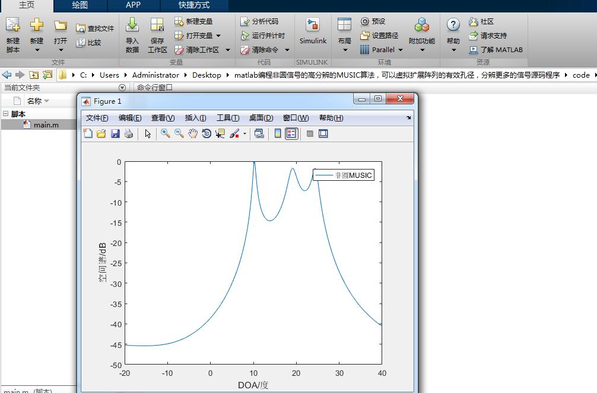Viewport: 597px width, 393px height.
Task: Click 保存工作区 save workspace icon
Action: click(157, 25)
